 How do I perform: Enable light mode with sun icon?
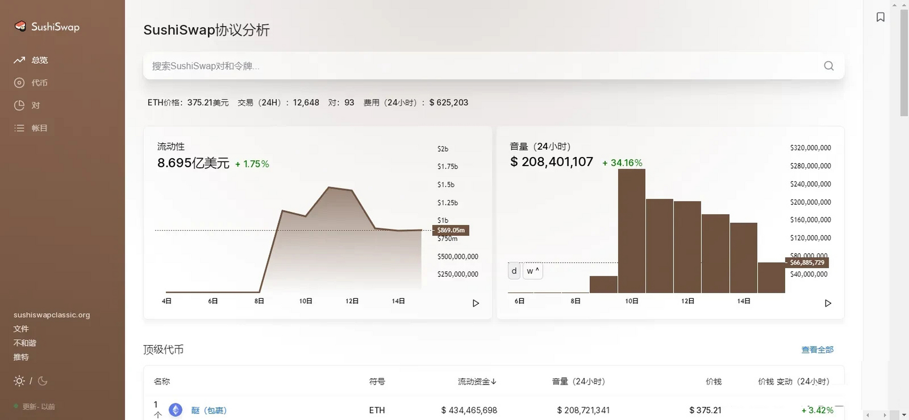19,381
